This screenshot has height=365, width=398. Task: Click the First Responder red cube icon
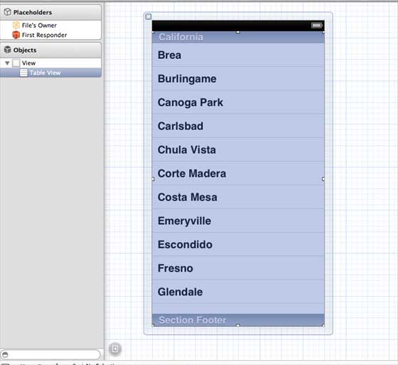click(16, 35)
